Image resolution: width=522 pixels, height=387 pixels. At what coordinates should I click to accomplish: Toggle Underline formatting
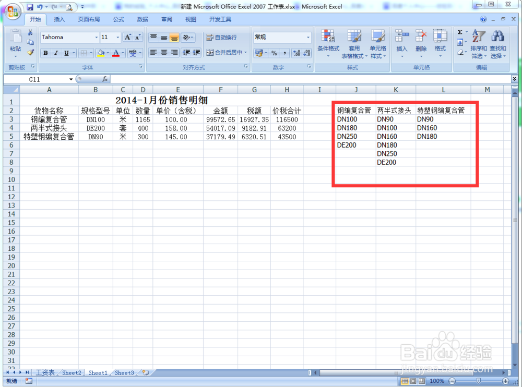[x=66, y=53]
